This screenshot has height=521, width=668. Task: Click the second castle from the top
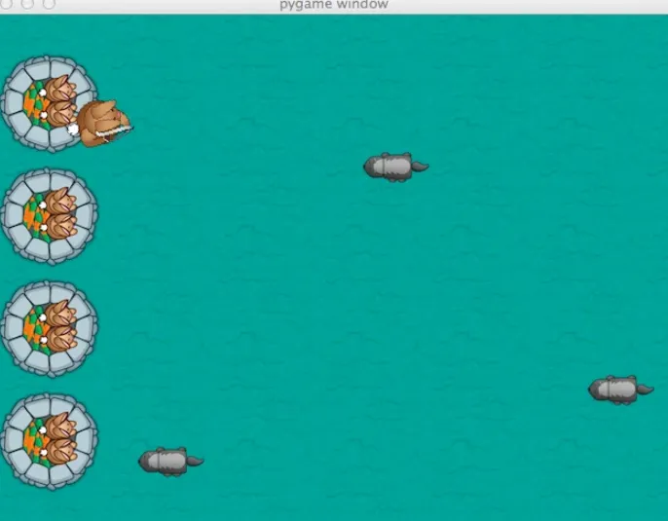[x=50, y=216]
